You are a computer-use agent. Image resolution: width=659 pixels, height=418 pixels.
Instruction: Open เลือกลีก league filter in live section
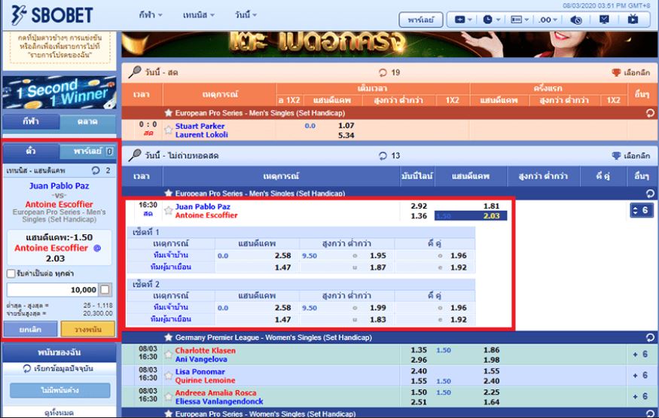pos(631,72)
